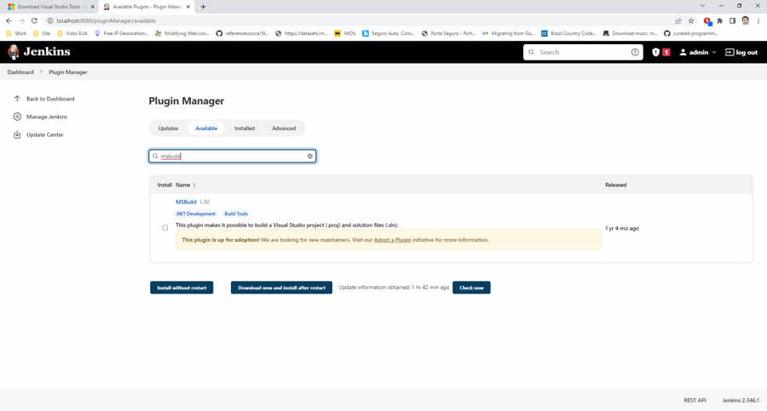Click the Manage Jenkins gear icon
Image resolution: width=767 pixels, height=411 pixels.
click(17, 117)
